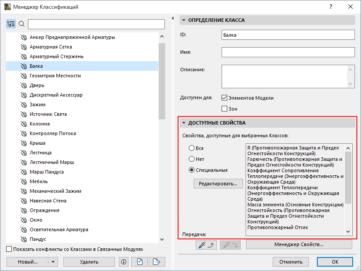The width and height of the screenshot is (361, 271).
Task: Select Осветительная Арматура in the list
Action: click(x=59, y=229)
